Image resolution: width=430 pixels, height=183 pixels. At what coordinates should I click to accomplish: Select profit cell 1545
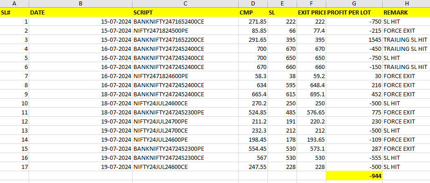point(354,40)
